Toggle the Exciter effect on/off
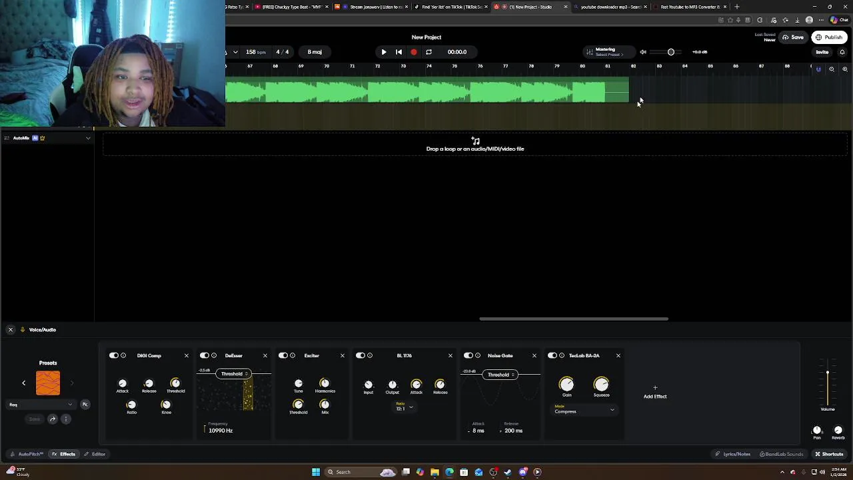 [283, 356]
